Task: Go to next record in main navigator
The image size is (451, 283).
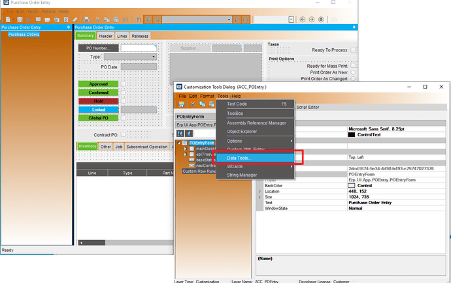Action: click(237, 20)
